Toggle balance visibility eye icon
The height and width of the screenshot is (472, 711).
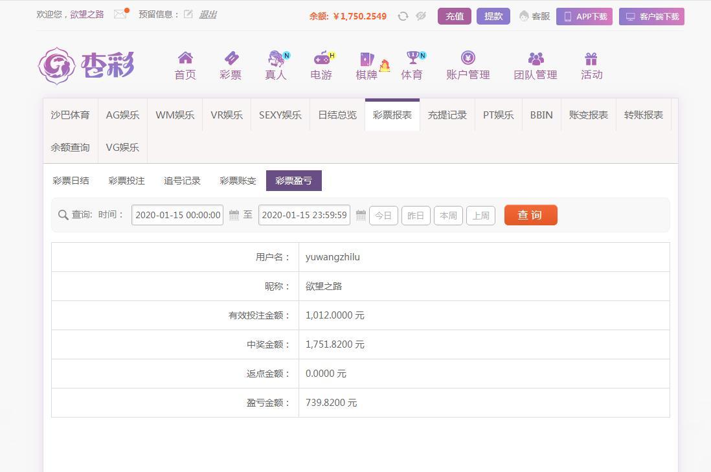pos(421,16)
